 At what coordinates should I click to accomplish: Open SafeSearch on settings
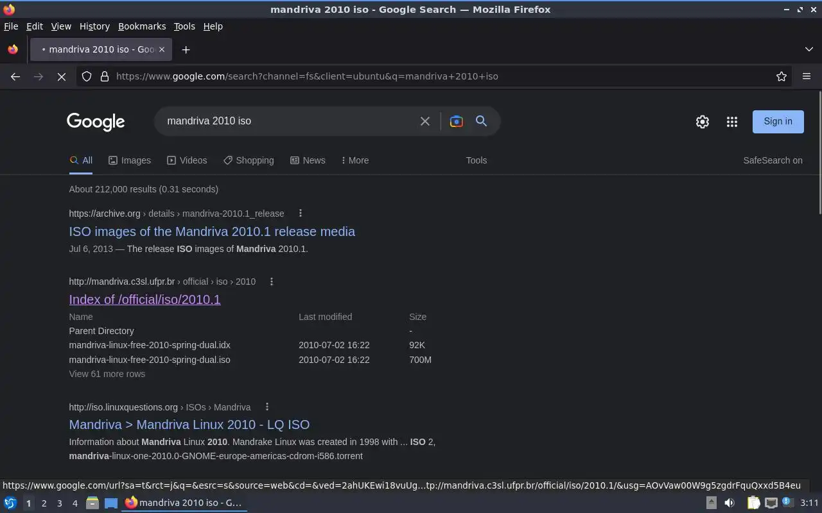(x=773, y=160)
